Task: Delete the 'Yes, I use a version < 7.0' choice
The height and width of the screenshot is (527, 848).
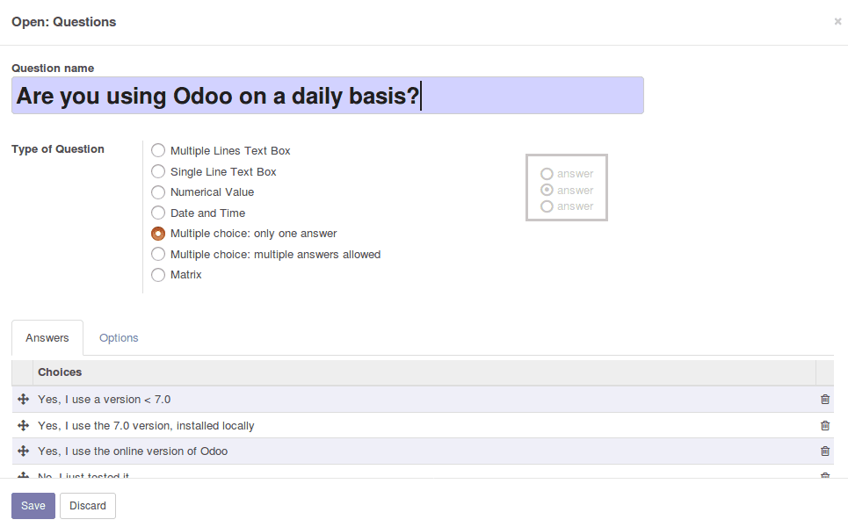Action: point(824,400)
